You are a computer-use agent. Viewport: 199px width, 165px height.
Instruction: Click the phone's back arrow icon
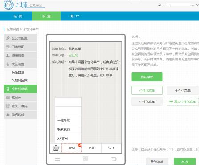(114, 159)
